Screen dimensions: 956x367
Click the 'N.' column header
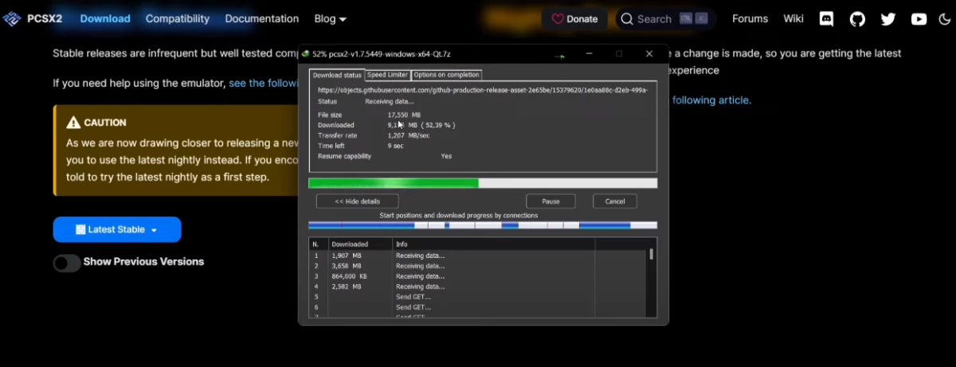318,244
